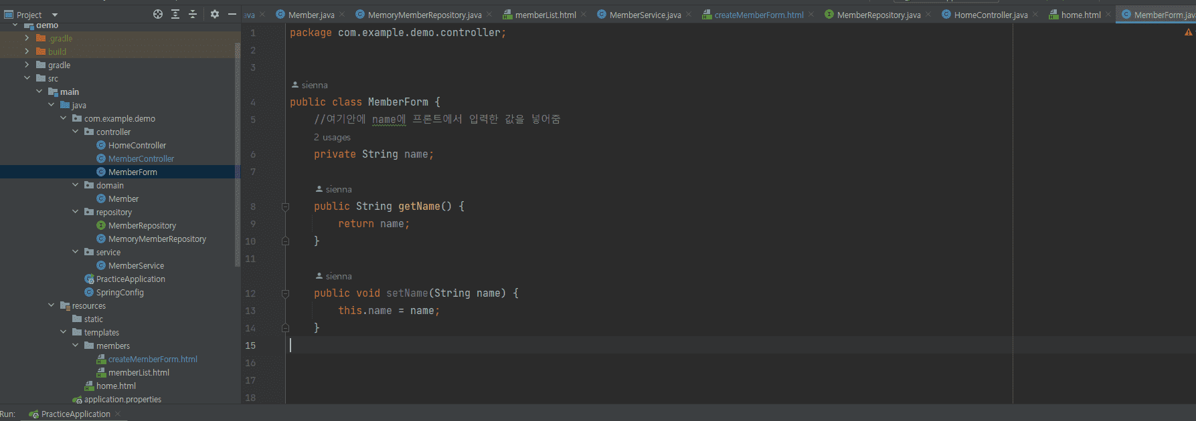Image resolution: width=1196 pixels, height=421 pixels.
Task: Hide the Project tool window
Action: [232, 14]
